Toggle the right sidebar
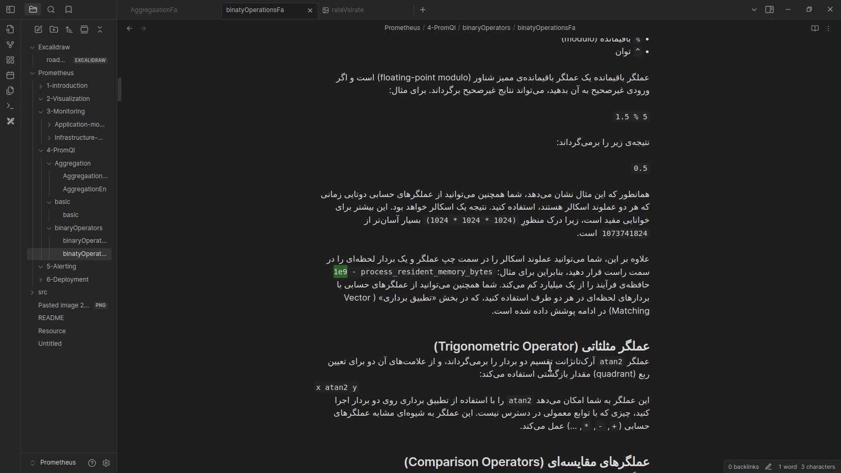The height and width of the screenshot is (473, 841). coord(770,9)
